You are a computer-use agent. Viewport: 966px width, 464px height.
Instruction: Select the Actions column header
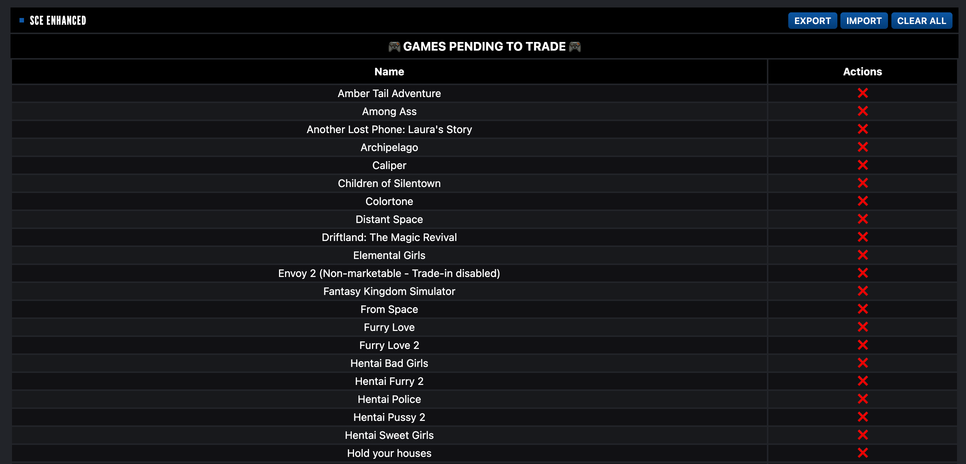click(862, 72)
